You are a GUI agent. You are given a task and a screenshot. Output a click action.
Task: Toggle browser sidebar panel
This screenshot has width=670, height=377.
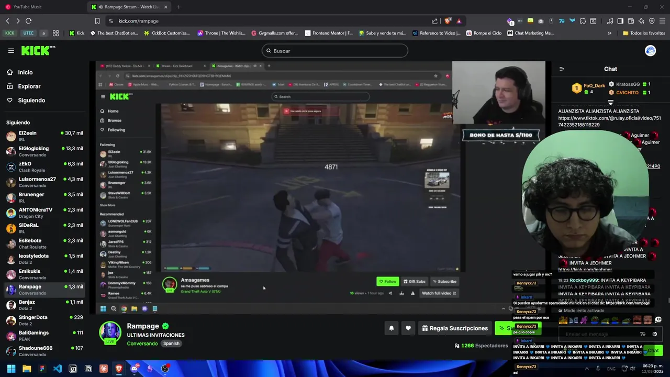620,21
